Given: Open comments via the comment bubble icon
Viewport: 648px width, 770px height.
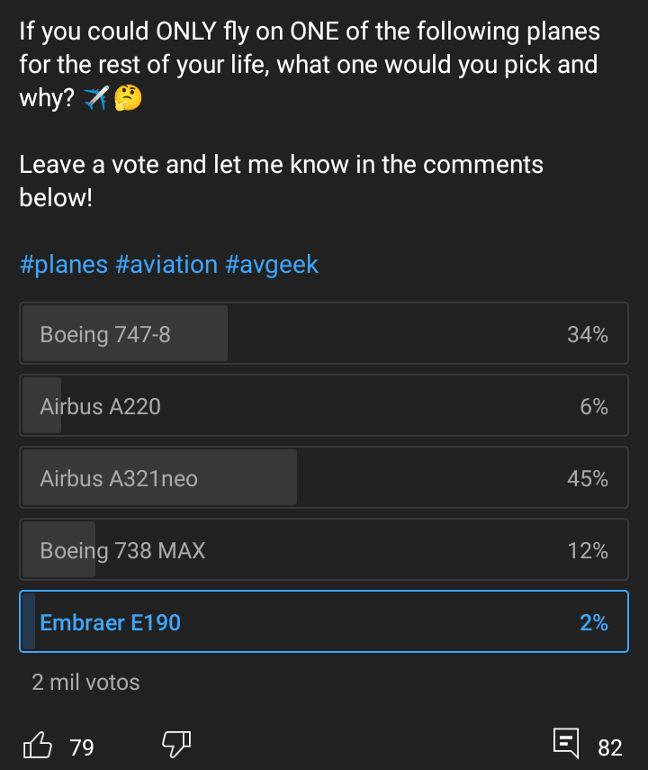Looking at the screenshot, I should click(565, 745).
